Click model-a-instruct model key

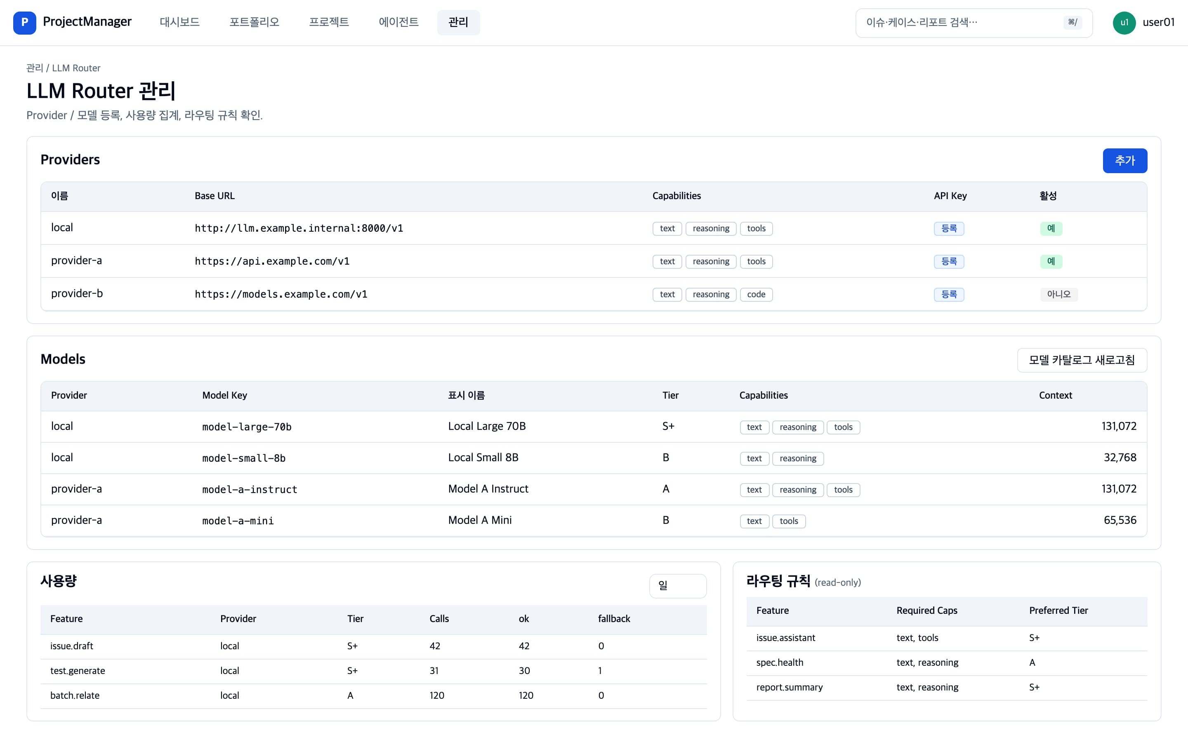click(250, 490)
